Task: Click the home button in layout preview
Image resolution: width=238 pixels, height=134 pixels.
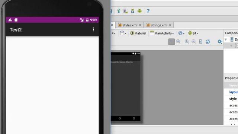Action: pos(120,118)
